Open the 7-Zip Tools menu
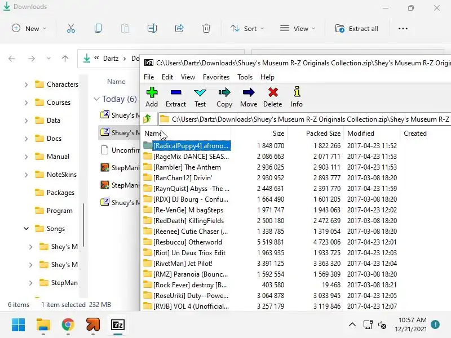The height and width of the screenshot is (338, 451). 245,77
